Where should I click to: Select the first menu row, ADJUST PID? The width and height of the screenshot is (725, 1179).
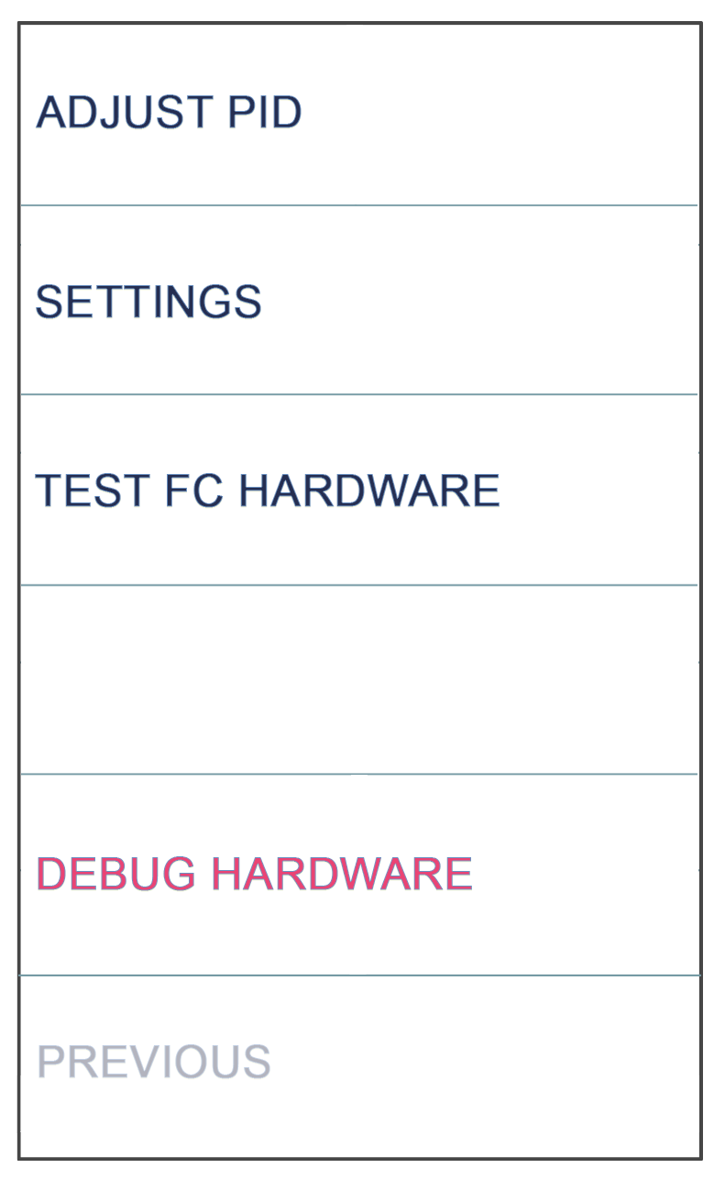tap(358, 114)
